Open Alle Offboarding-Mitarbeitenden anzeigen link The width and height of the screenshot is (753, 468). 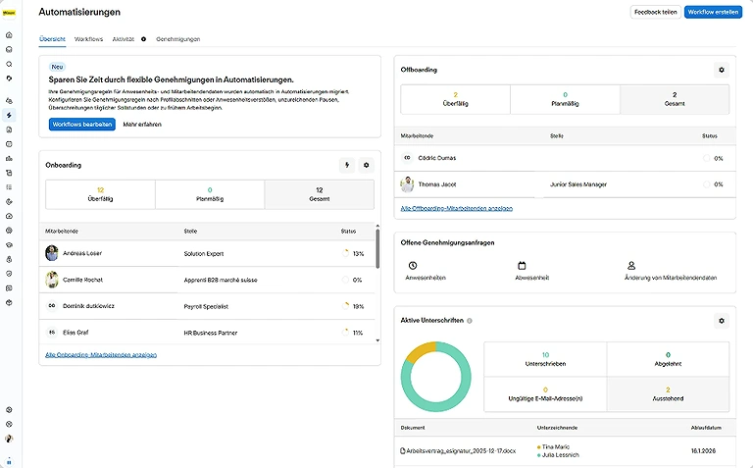[x=456, y=208]
